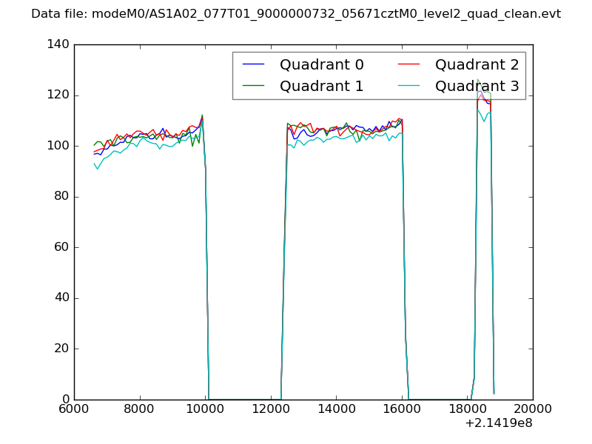The image size is (592, 444).
Task: Click the 60 tick label on y-axis
Action: 61,247
